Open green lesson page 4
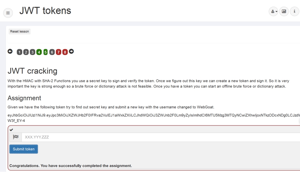 (x=39, y=52)
